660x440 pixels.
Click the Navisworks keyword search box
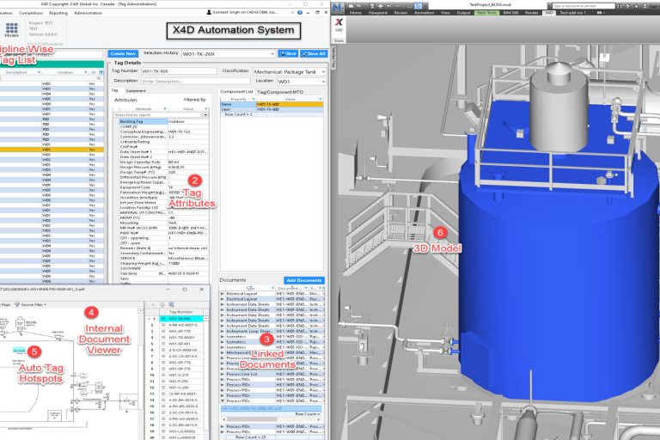point(584,6)
